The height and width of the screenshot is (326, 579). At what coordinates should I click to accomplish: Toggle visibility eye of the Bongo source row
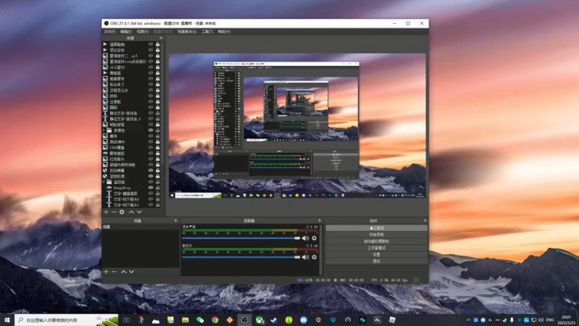[x=151, y=188]
